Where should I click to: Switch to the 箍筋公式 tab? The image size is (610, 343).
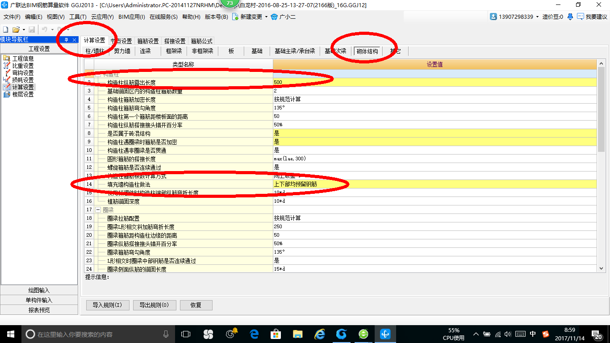click(x=202, y=41)
